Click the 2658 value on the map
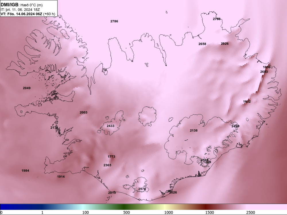 pos(202,44)
